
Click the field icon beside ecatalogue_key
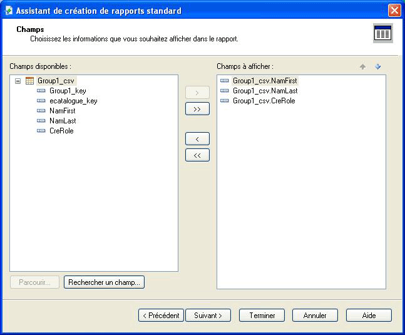pos(41,101)
